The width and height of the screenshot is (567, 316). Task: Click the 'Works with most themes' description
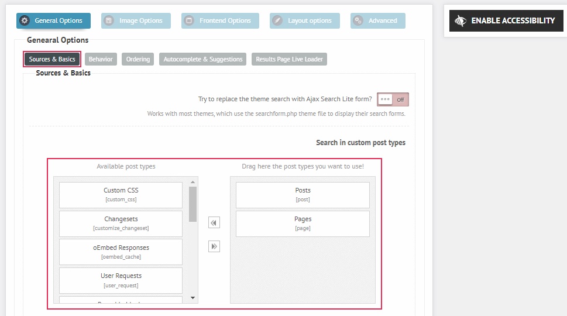[x=276, y=114]
